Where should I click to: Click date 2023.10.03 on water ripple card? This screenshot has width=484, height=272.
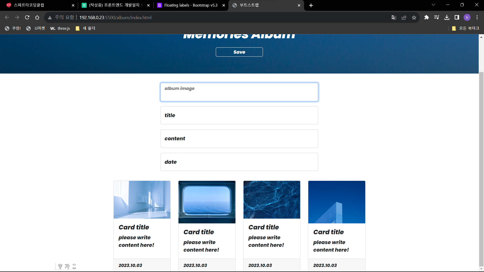(260, 265)
